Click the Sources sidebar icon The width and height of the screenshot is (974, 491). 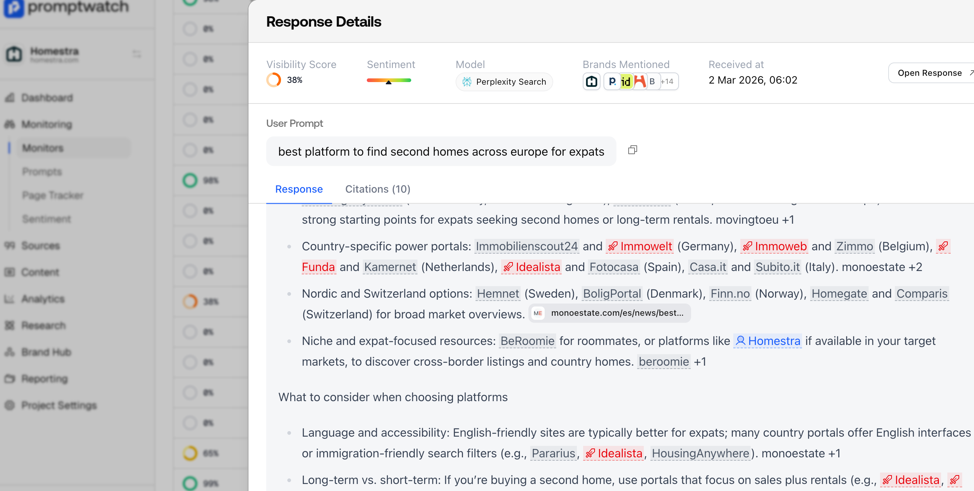point(10,246)
